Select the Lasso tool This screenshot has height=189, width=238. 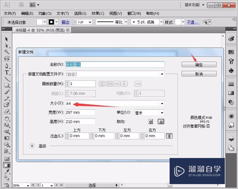coord(6,58)
